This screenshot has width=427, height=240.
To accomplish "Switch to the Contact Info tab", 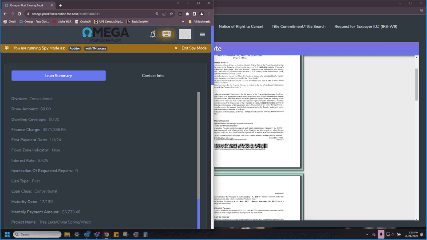I will [x=153, y=76].
